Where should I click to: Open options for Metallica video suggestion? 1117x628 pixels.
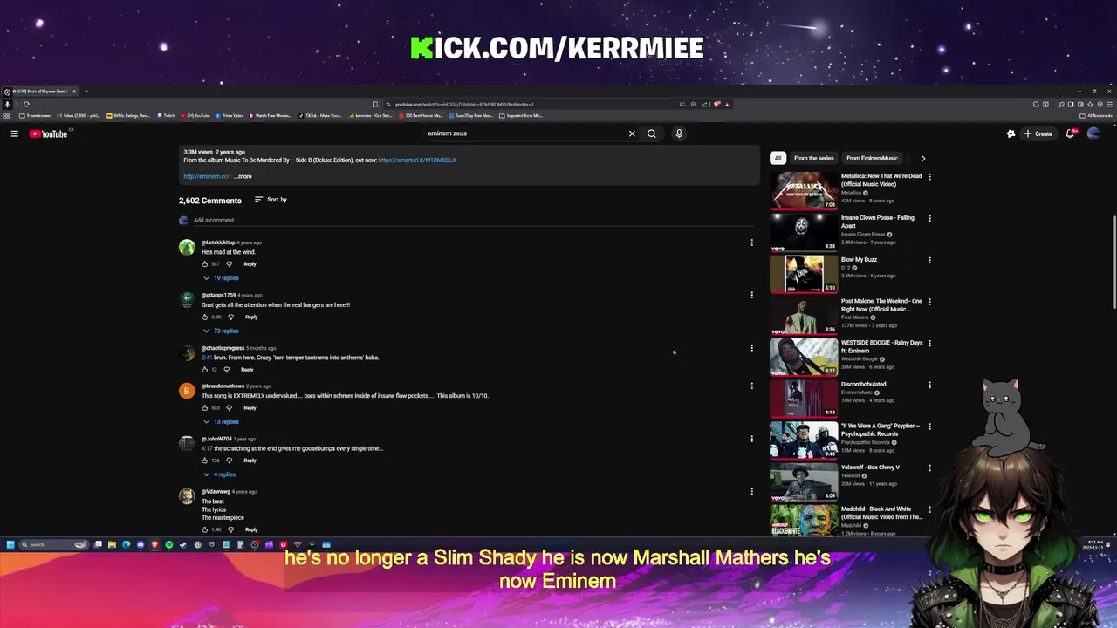pos(929,177)
